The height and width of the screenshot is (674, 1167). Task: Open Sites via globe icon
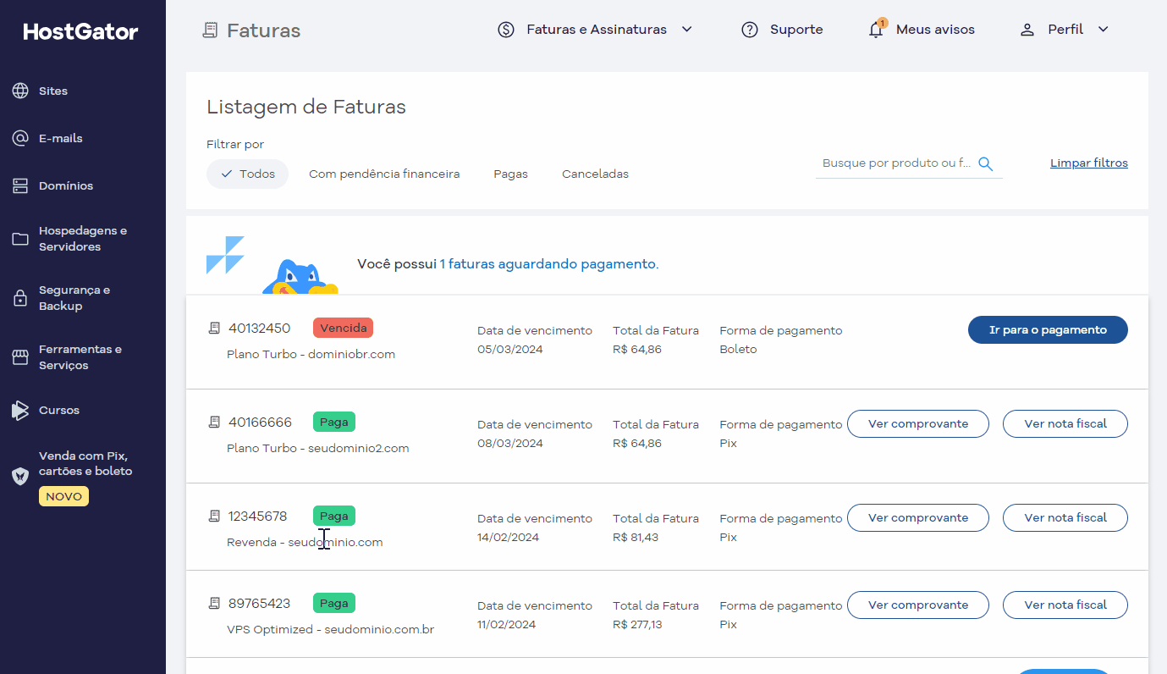[20, 91]
